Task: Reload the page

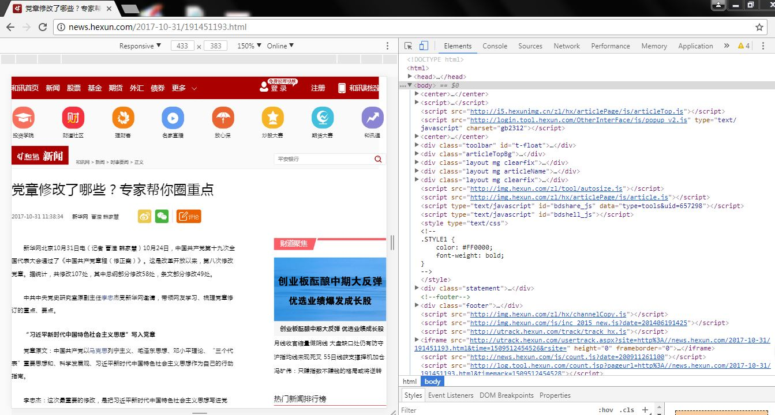Action: [42, 27]
